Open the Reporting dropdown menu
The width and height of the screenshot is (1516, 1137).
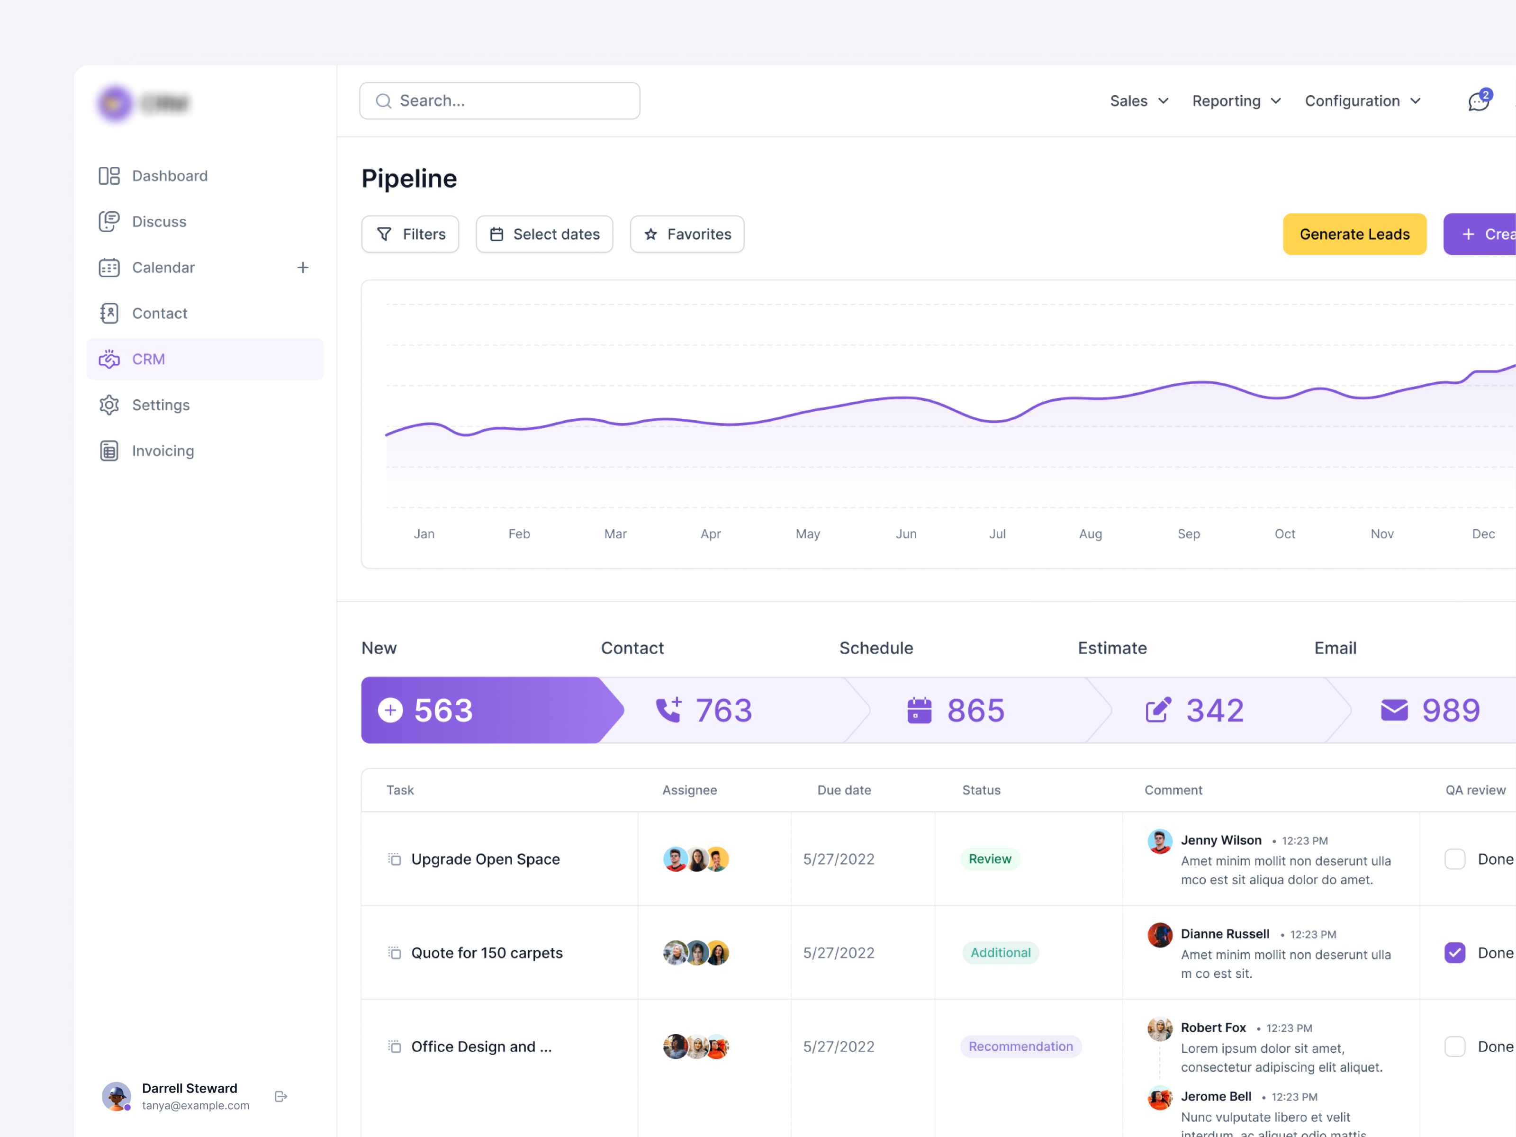point(1236,101)
